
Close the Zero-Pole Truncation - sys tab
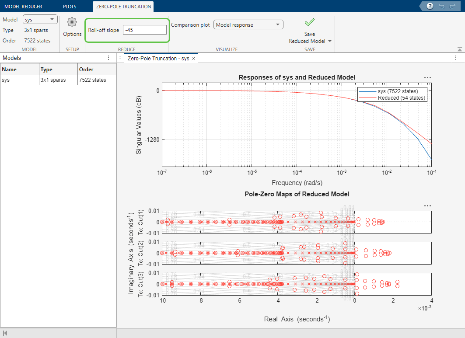[194, 58]
